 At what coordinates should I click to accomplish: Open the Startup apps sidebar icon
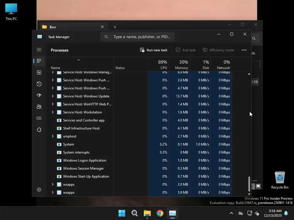coord(39,95)
